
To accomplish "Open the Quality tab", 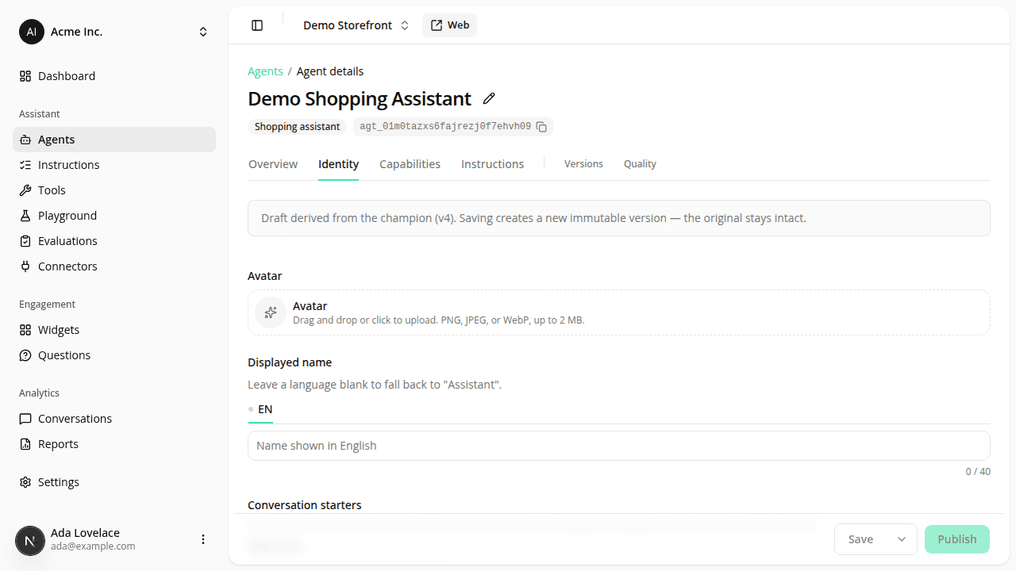I will tap(640, 164).
